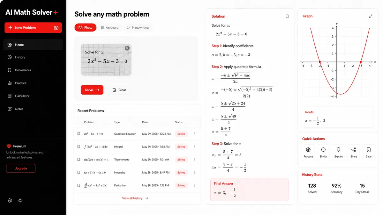This screenshot has width=383, height=215.
Task: Open more options for Inequality row
Action: pyautogui.click(x=195, y=173)
